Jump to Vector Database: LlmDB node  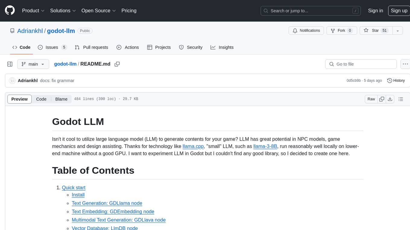[105, 228]
